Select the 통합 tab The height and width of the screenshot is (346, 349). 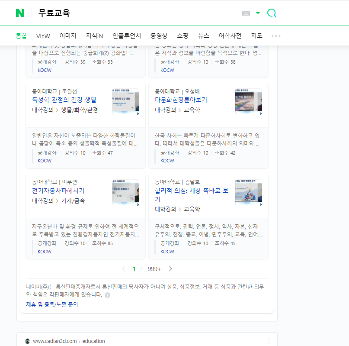pos(21,36)
